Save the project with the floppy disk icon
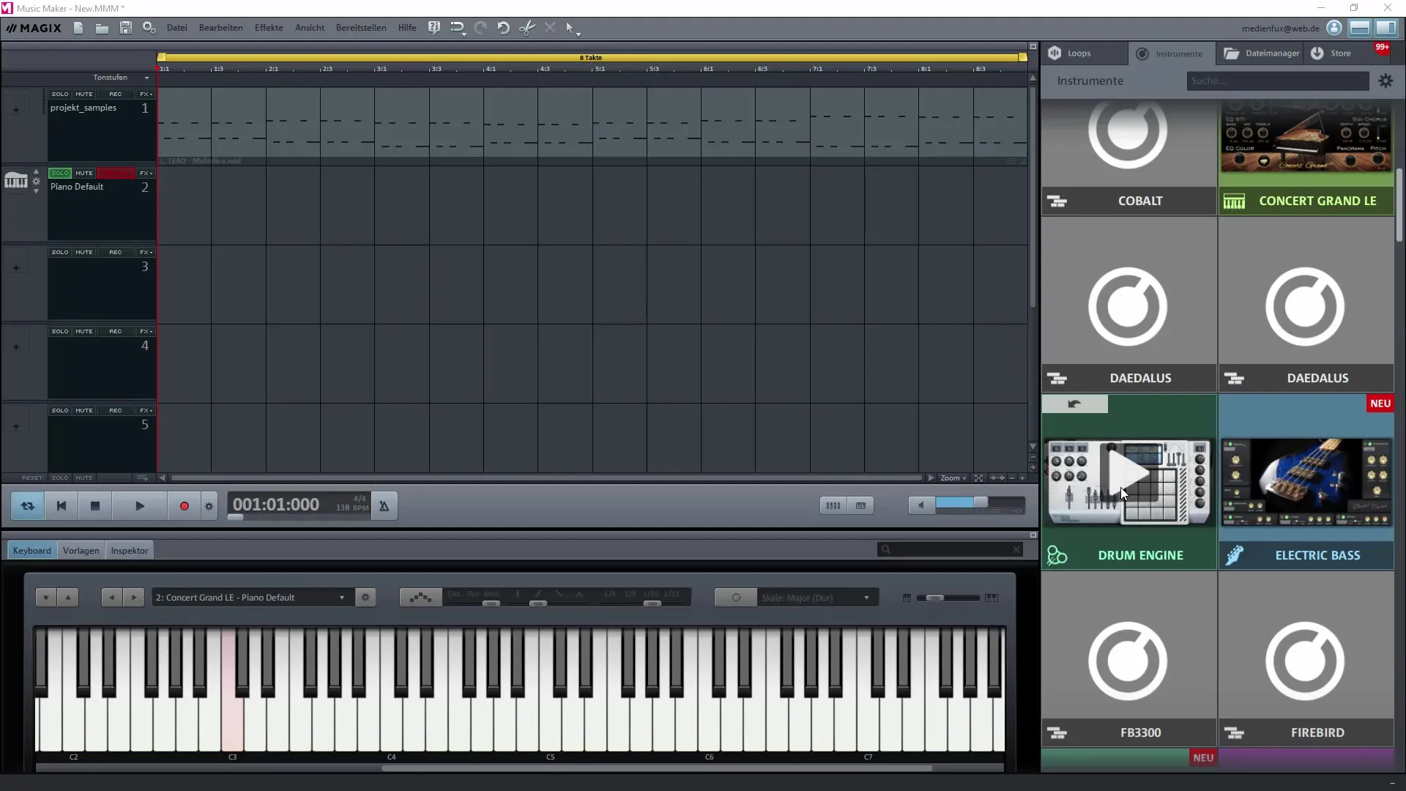Screen dimensions: 1406x791 [126, 28]
